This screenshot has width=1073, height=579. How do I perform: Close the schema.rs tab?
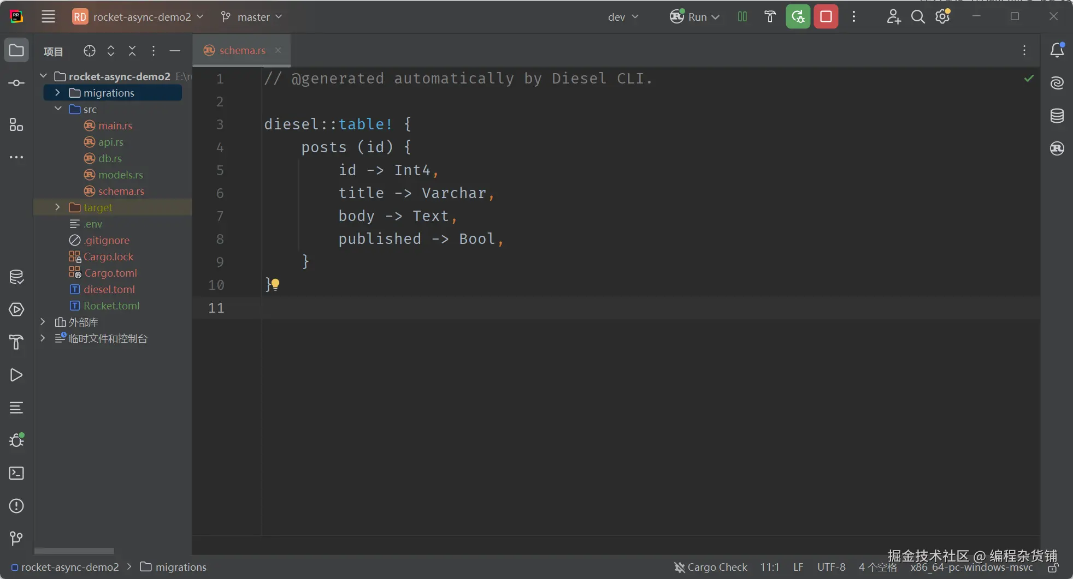(x=278, y=50)
